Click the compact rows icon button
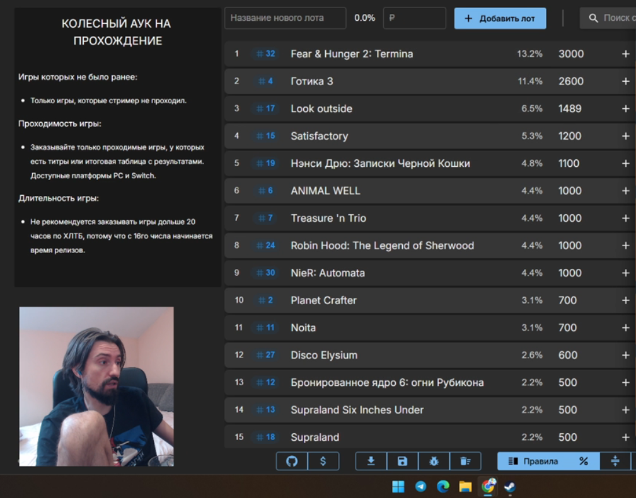Viewport: 636px width, 498px height. tap(615, 461)
